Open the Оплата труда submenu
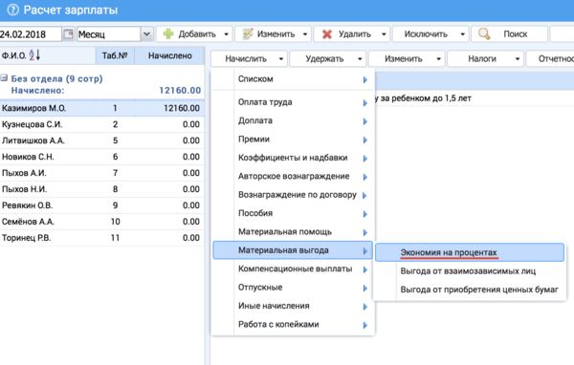574x365 pixels. click(x=293, y=102)
